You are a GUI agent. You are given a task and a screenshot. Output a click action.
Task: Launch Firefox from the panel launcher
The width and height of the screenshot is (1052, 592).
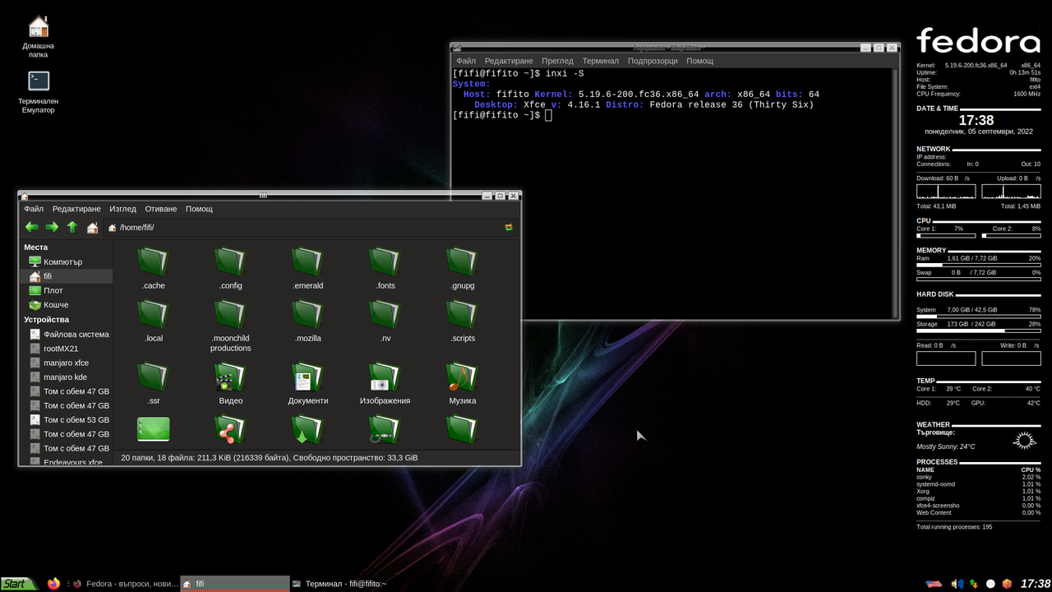coord(54,584)
